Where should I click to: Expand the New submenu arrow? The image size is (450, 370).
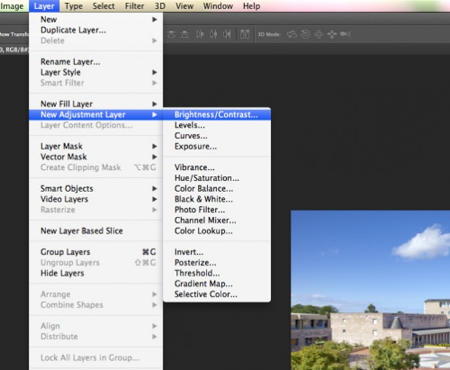[x=154, y=19]
